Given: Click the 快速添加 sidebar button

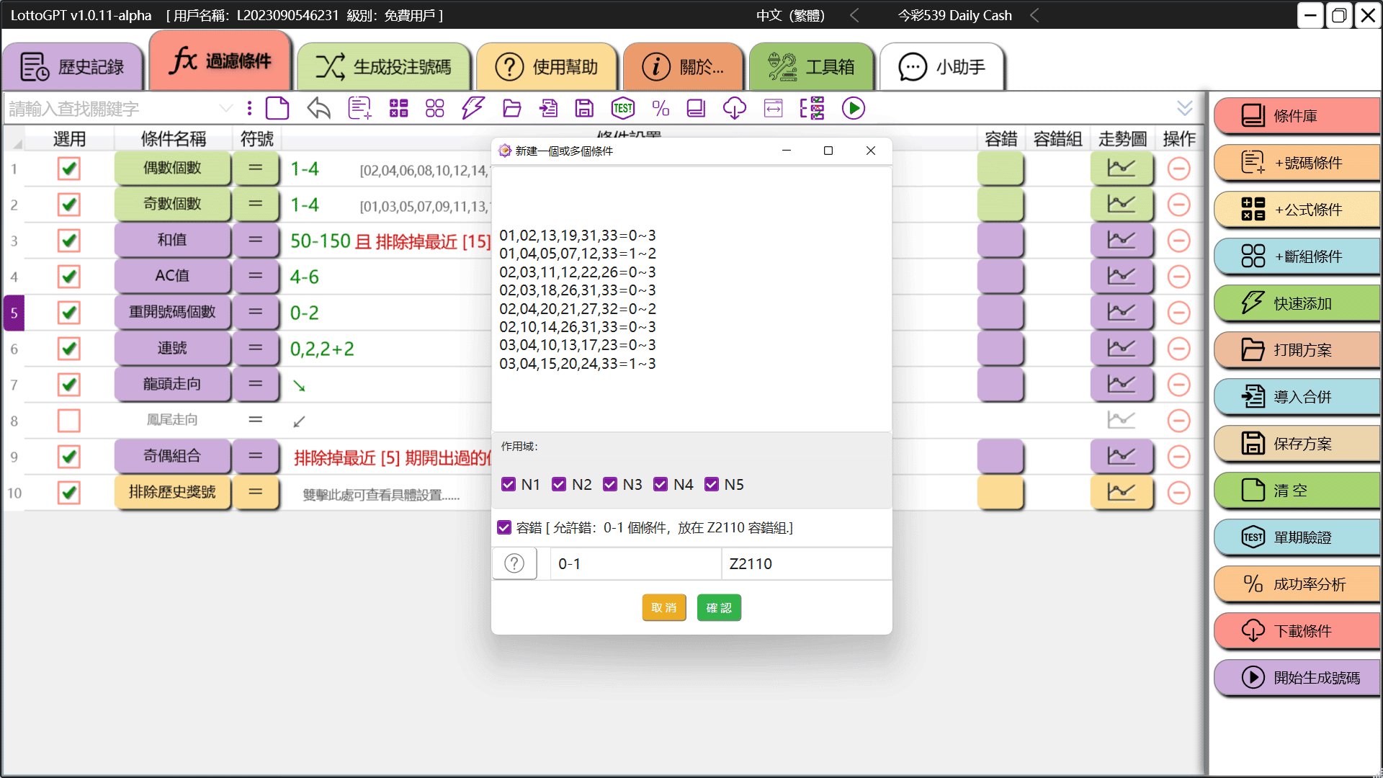Looking at the screenshot, I should click(1297, 303).
